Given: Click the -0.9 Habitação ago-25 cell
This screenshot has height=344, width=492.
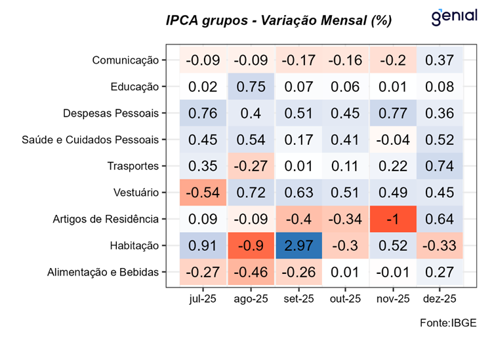Looking at the screenshot, I should click(x=251, y=245).
